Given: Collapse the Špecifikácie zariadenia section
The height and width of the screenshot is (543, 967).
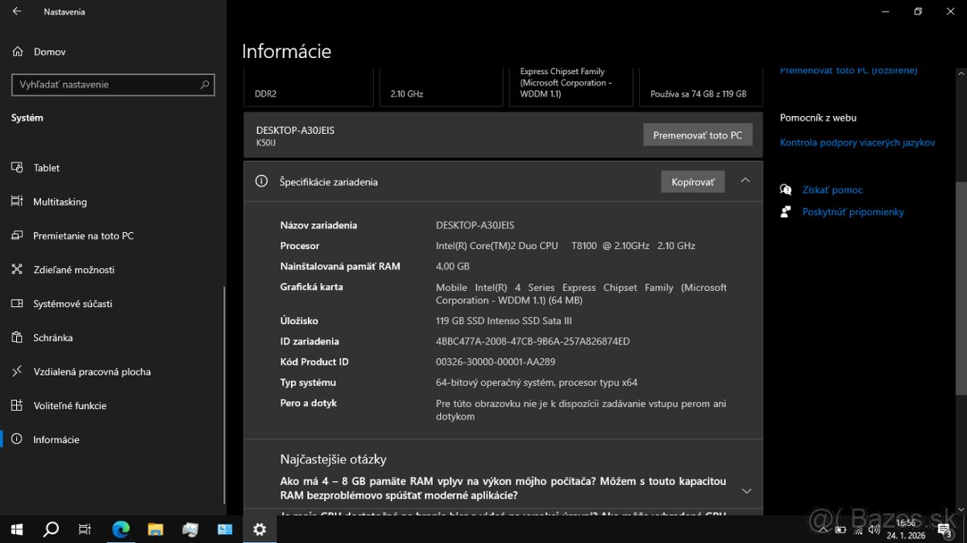Looking at the screenshot, I should click(x=745, y=181).
